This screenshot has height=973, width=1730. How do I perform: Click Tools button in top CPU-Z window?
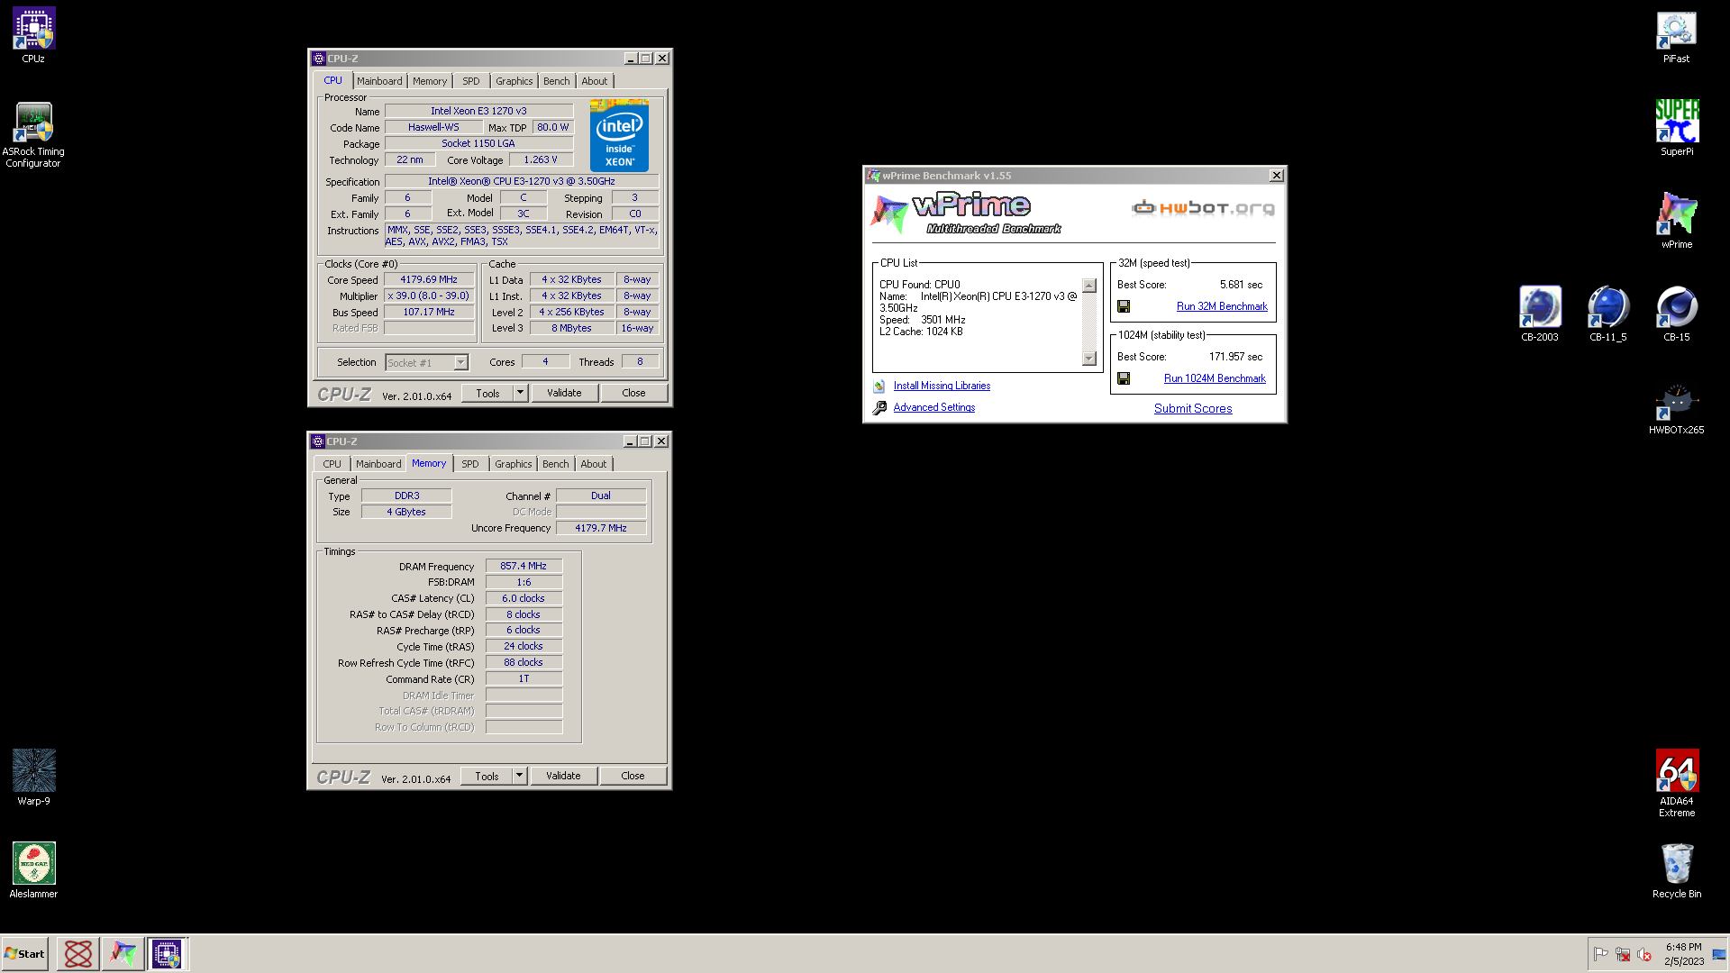[487, 393]
